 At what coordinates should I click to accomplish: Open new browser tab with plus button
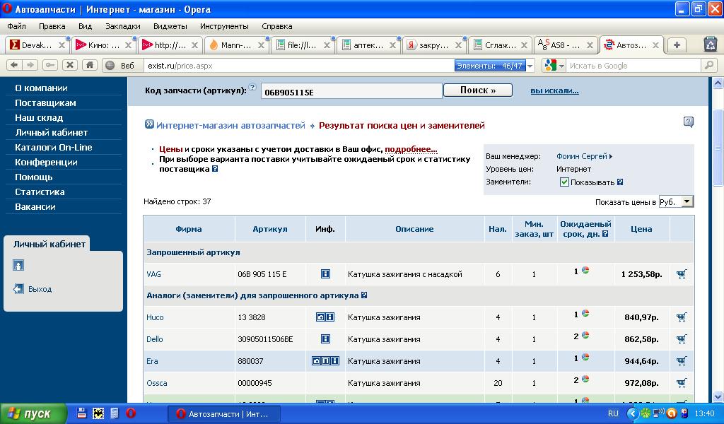pyautogui.click(x=677, y=45)
